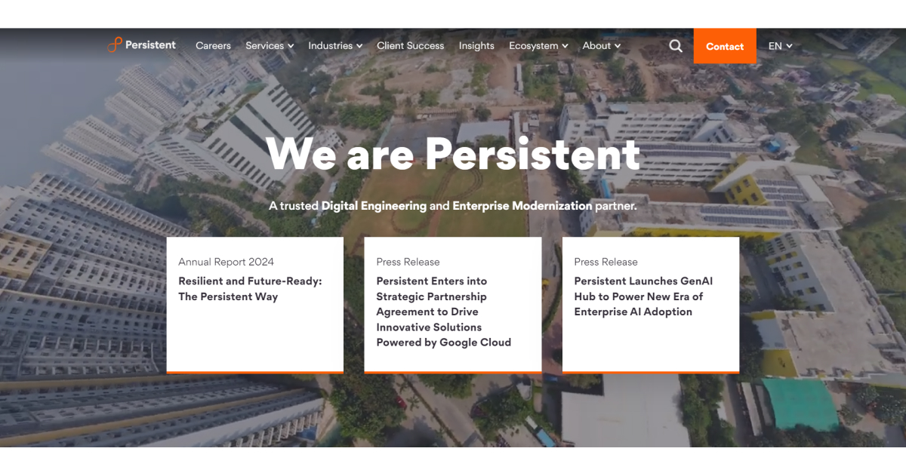Click the 'Digital Engineering' tagline text
The height and width of the screenshot is (476, 906).
click(374, 205)
